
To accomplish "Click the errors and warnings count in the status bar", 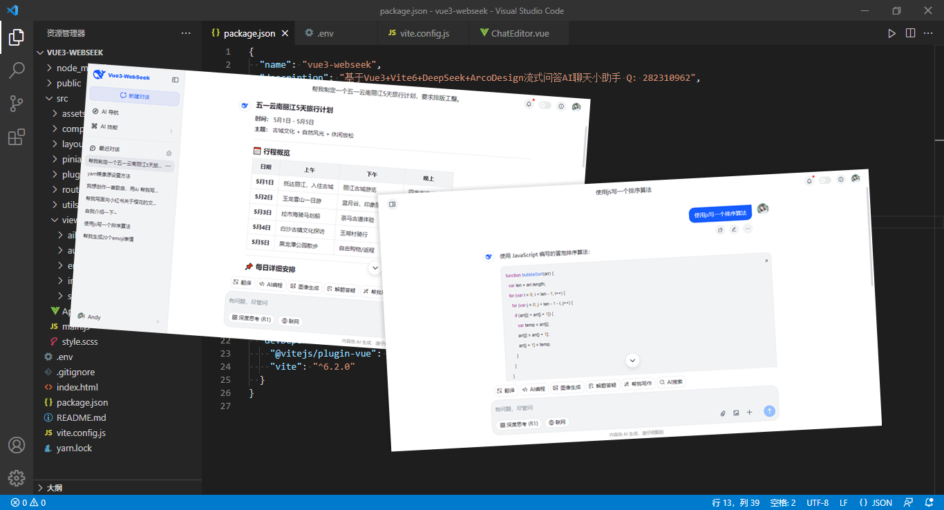I will point(28,503).
